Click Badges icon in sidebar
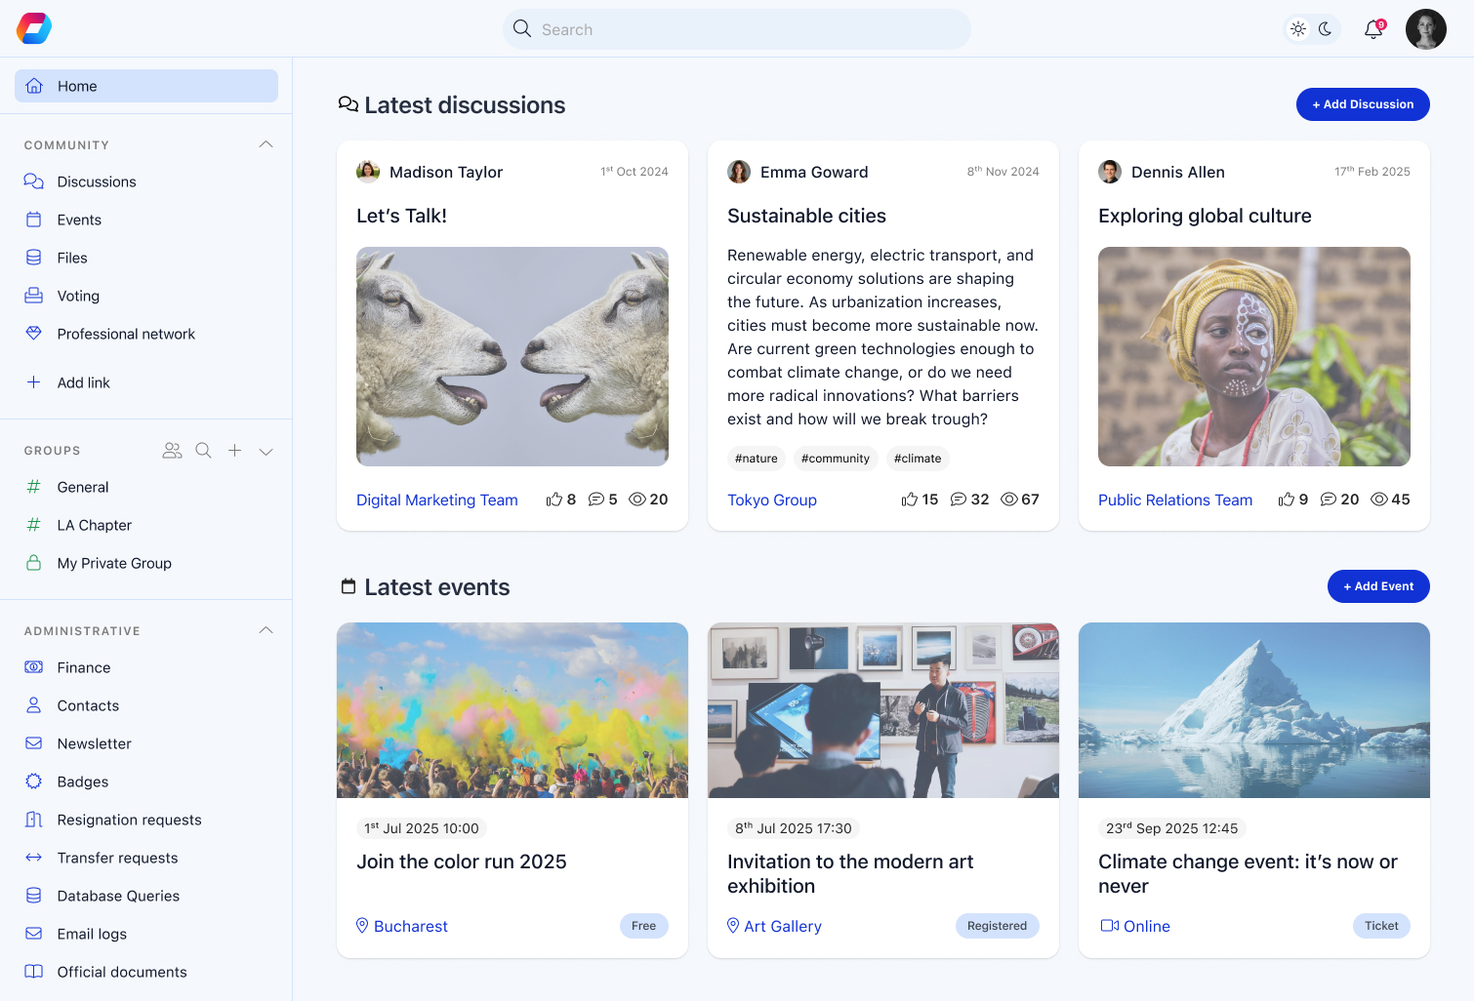The width and height of the screenshot is (1474, 1001). 34,781
